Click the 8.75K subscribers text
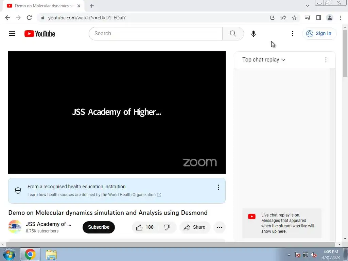The height and width of the screenshot is (261, 348). (x=42, y=231)
